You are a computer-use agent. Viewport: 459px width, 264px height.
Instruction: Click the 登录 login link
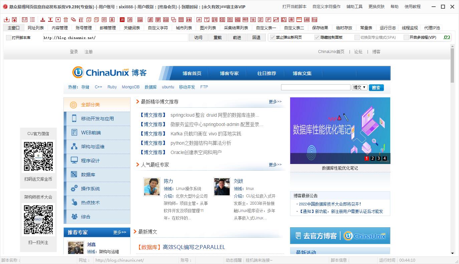[x=74, y=52]
